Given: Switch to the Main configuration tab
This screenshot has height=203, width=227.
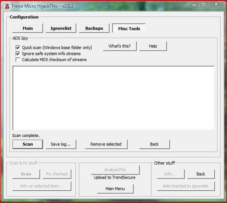Looking at the screenshot, I should tap(28, 28).
